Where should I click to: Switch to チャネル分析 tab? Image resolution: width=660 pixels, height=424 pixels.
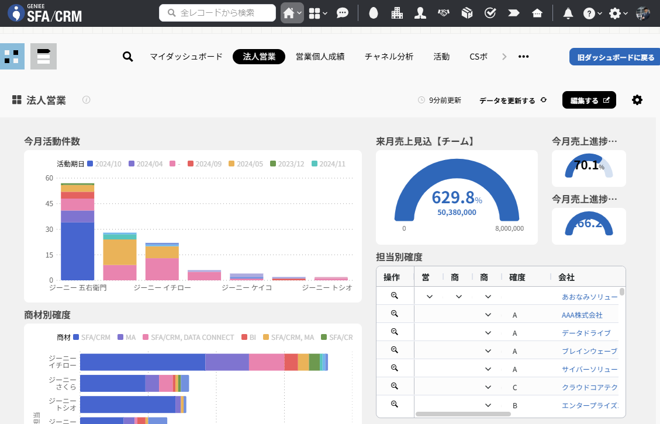coord(389,57)
